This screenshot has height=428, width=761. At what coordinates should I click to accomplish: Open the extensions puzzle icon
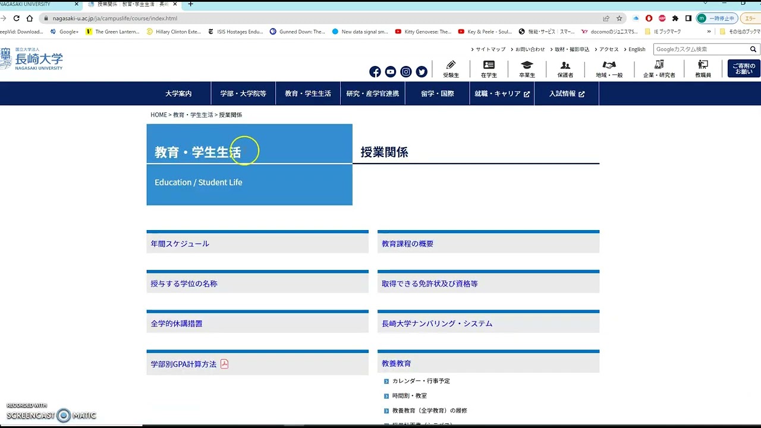point(675,18)
